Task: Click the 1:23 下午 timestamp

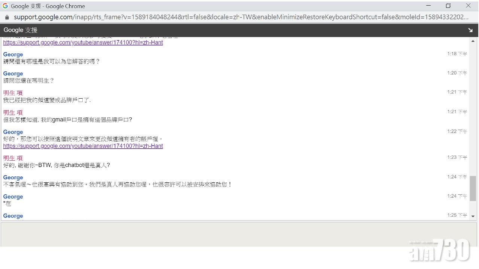Action: pos(457,158)
